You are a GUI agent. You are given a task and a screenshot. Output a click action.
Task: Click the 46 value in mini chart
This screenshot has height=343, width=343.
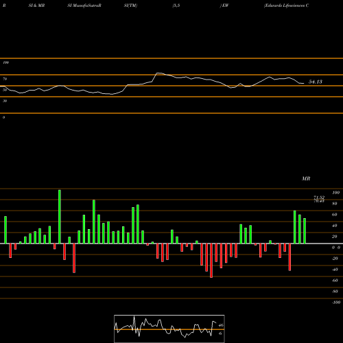pyautogui.click(x=221, y=325)
